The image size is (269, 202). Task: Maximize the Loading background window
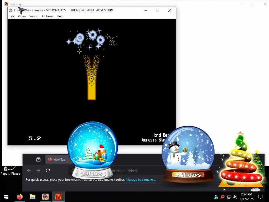point(253,4)
